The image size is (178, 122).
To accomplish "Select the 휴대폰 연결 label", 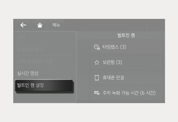I will coord(113,78).
